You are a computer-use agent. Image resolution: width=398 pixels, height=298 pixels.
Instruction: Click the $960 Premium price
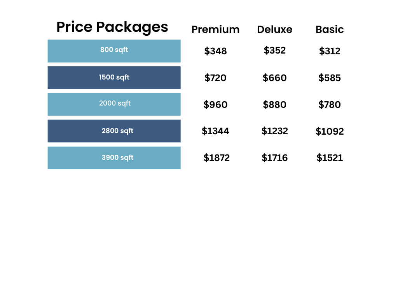tap(215, 104)
